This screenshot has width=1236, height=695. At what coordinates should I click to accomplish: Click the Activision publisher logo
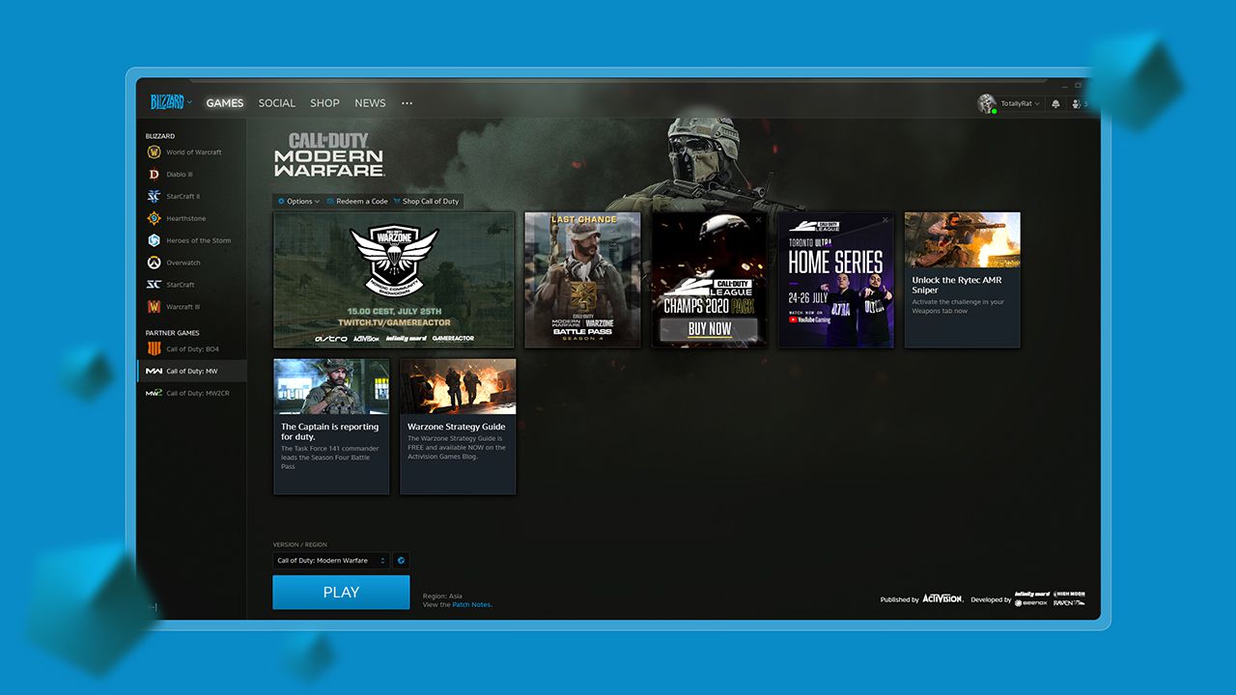tap(942, 599)
